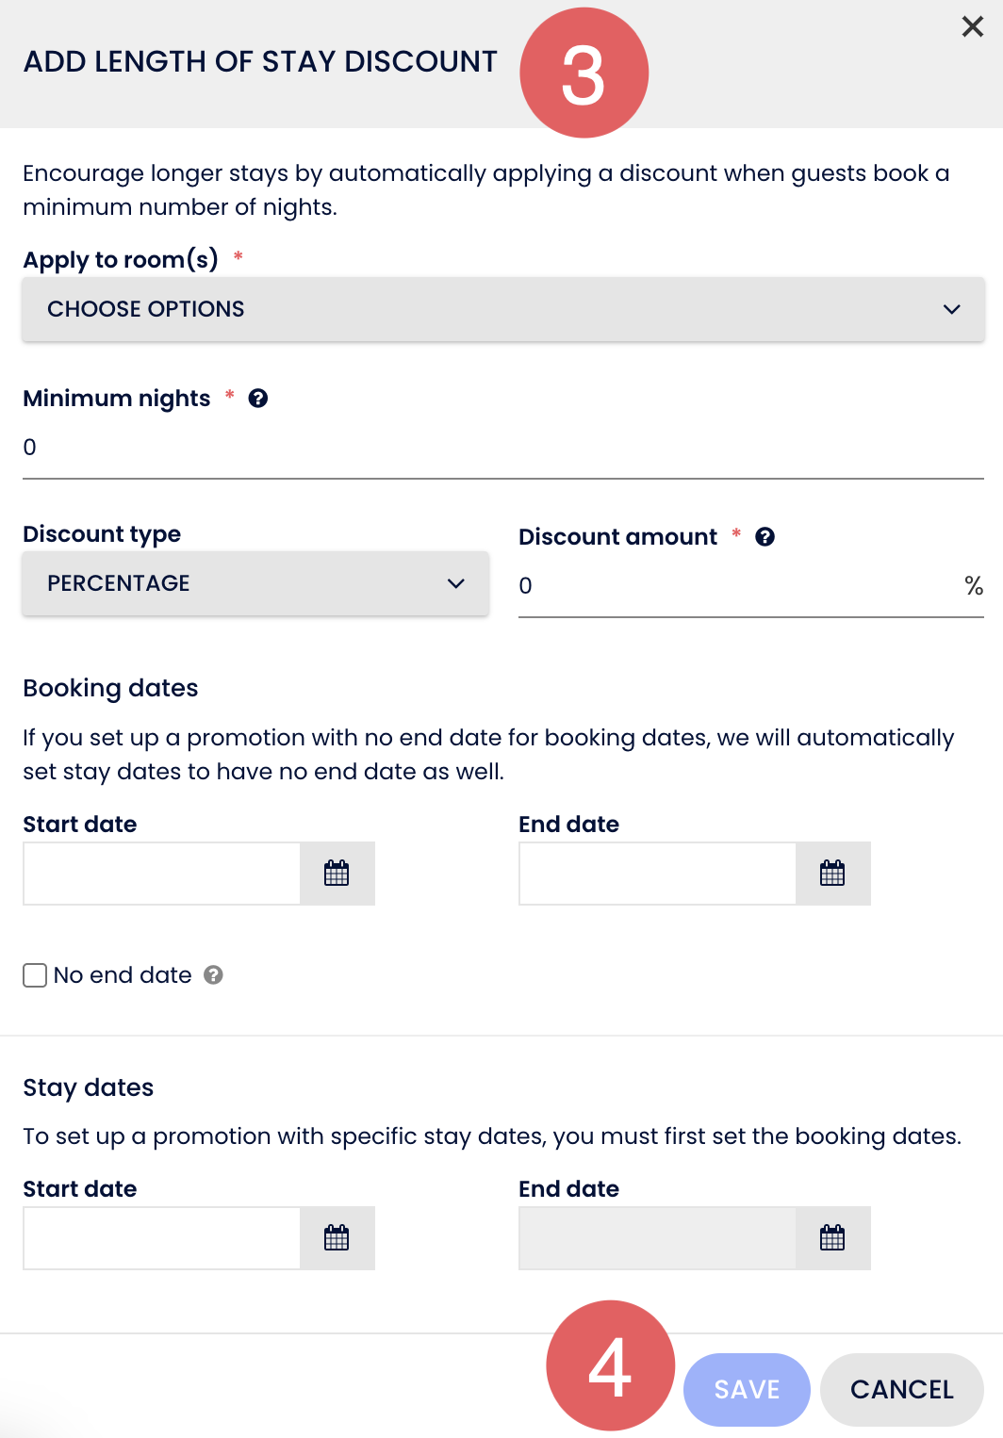Show the Discount amount help tooltip
Image resolution: width=1003 pixels, height=1438 pixels.
coord(765,537)
